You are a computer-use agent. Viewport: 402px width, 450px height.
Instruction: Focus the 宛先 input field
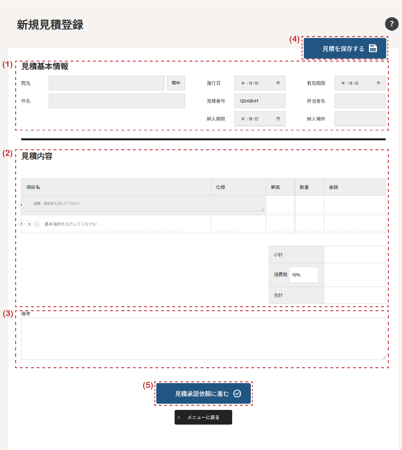(107, 83)
